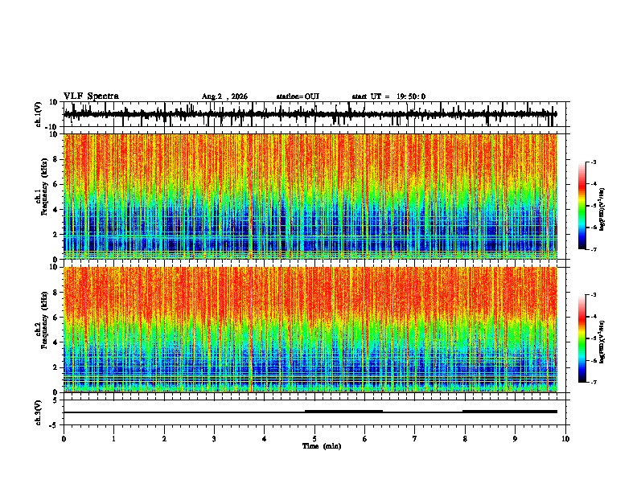Click the "8" kHz tick on ch.1 axis

(56, 159)
